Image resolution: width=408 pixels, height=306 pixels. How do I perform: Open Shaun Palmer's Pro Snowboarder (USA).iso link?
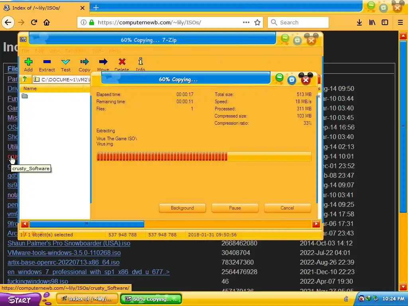point(69,243)
